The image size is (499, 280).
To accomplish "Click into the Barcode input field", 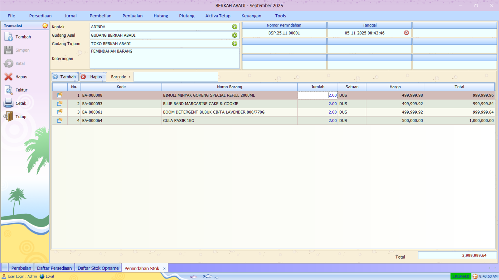I will pyautogui.click(x=176, y=77).
